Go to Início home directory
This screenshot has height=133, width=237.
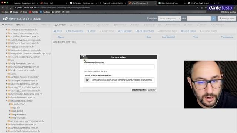click(58, 31)
